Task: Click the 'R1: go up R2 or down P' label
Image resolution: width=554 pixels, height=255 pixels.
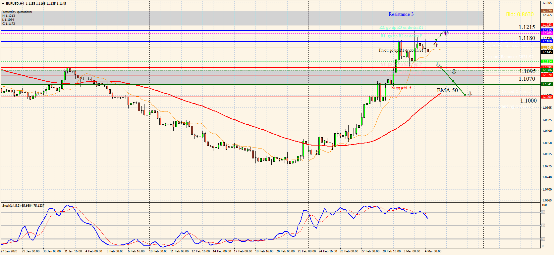Action: (401, 36)
